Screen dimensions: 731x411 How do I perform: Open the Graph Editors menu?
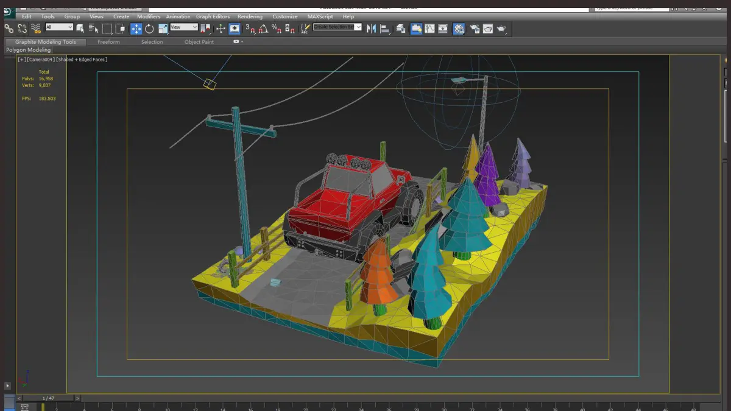[213, 16]
